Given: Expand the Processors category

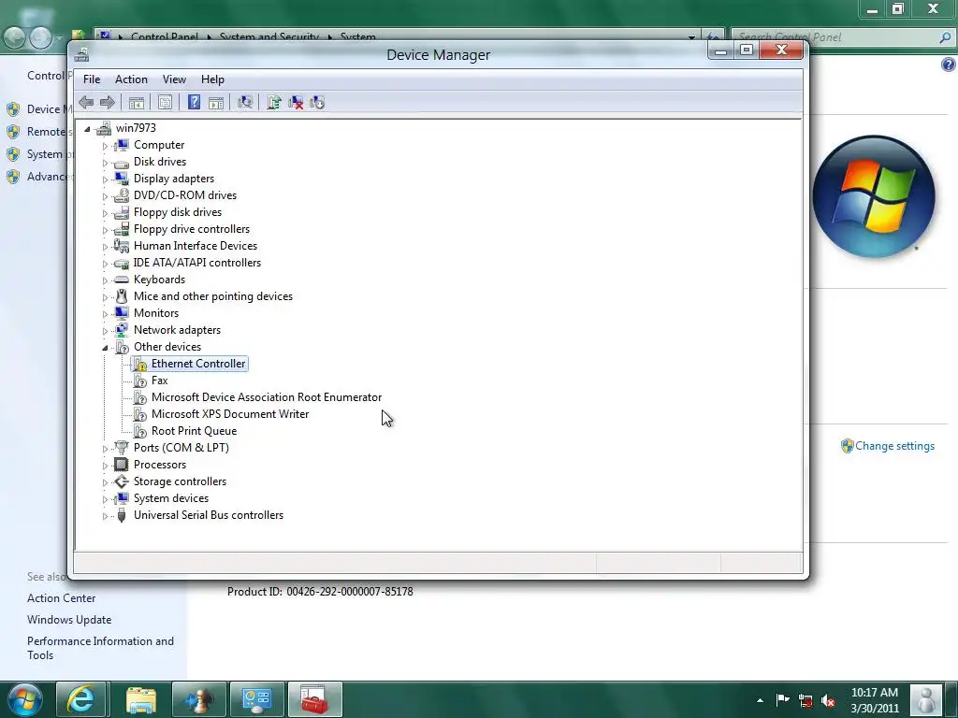Looking at the screenshot, I should pos(105,466).
